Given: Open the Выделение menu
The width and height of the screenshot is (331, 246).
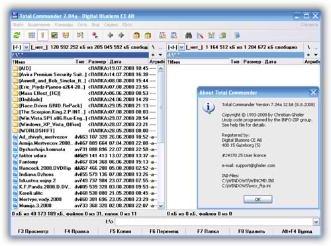Looking at the screenshot, I should [39, 25].
